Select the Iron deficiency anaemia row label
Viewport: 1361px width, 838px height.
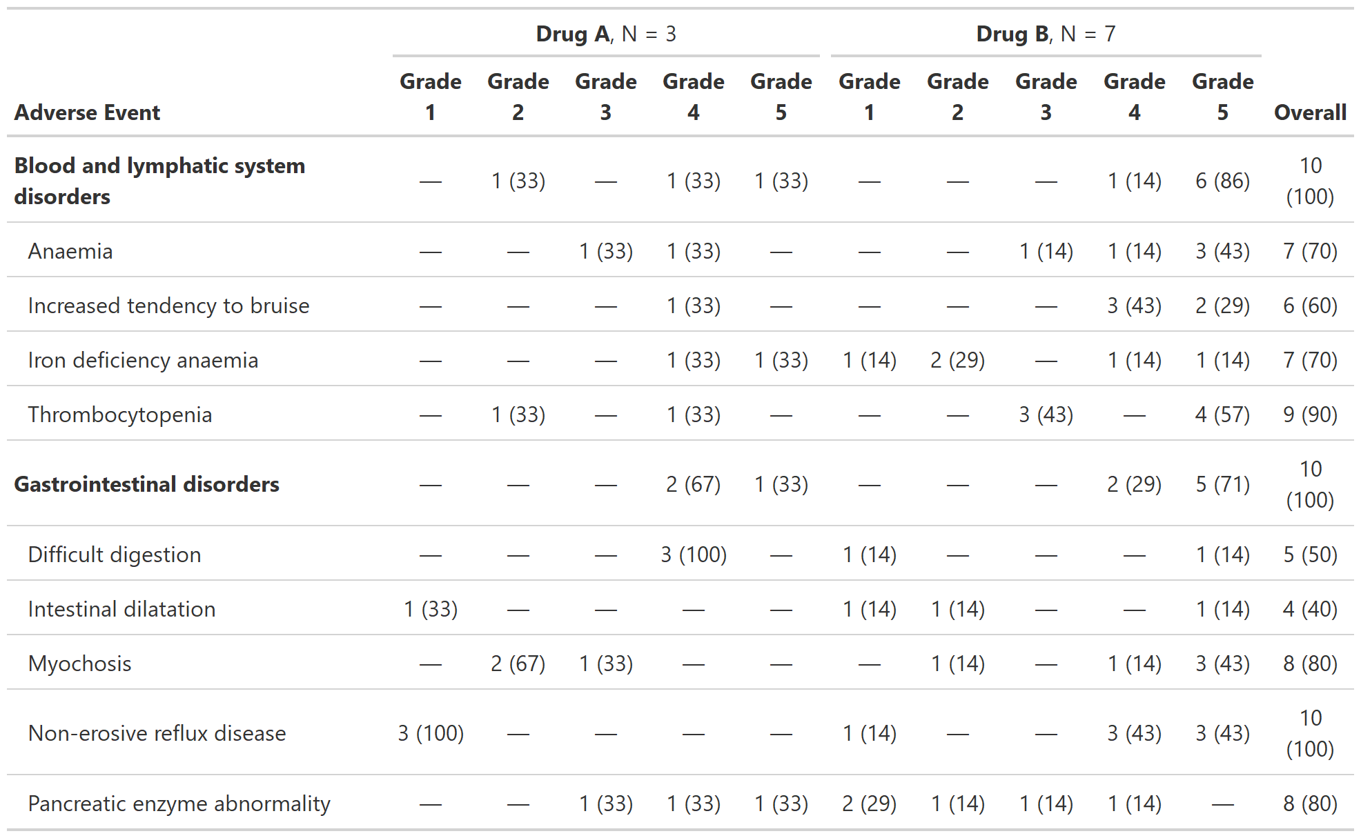click(143, 360)
